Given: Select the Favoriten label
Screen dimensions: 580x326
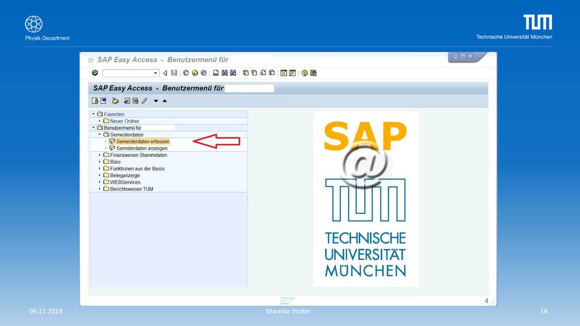Looking at the screenshot, I should coord(114,114).
